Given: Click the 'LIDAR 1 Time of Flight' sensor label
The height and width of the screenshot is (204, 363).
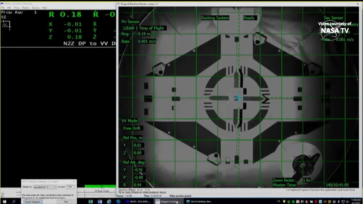Looking at the screenshot, I should pyautogui.click(x=143, y=28).
